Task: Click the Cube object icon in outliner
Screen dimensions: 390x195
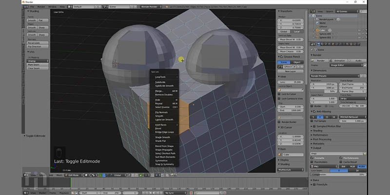Action: [317, 30]
